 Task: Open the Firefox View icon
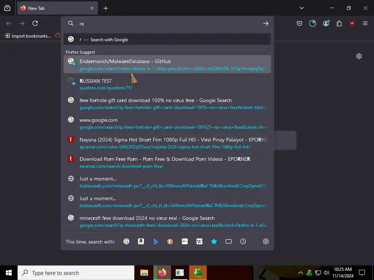coord(7,8)
